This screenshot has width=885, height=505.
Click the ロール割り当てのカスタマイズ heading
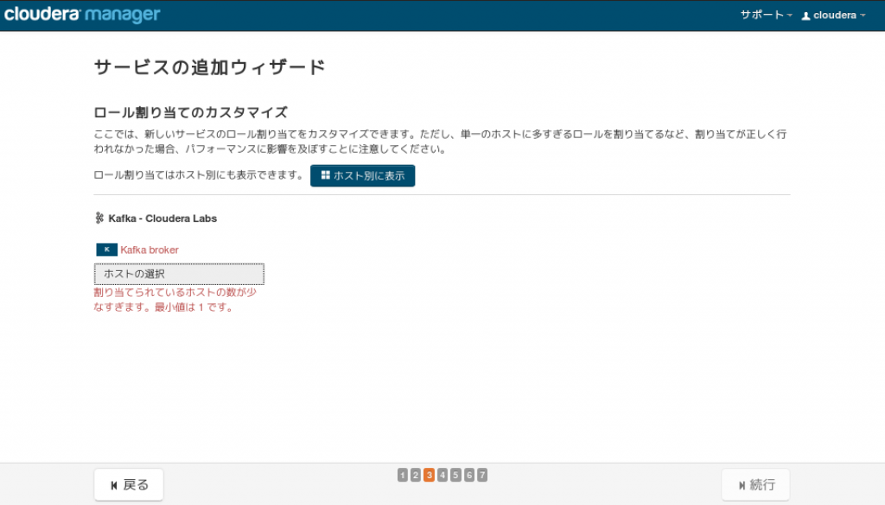point(191,112)
